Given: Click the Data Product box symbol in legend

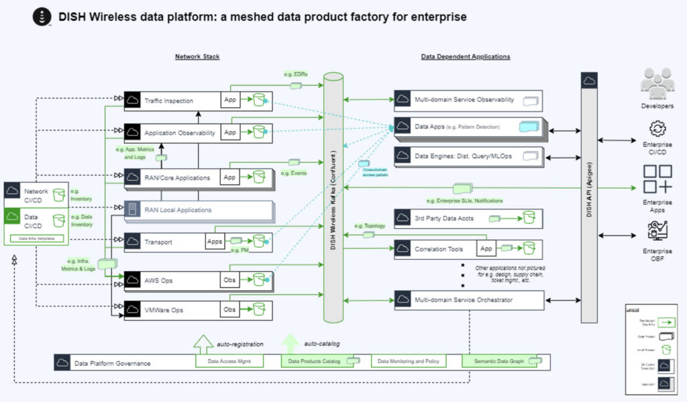Looking at the screenshot, I should [x=666, y=336].
